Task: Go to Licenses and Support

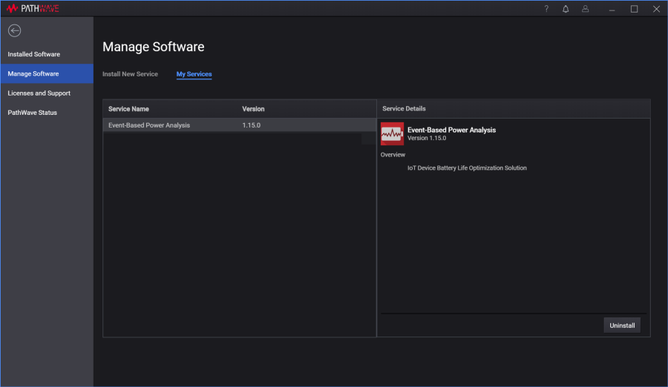Action: tap(39, 93)
